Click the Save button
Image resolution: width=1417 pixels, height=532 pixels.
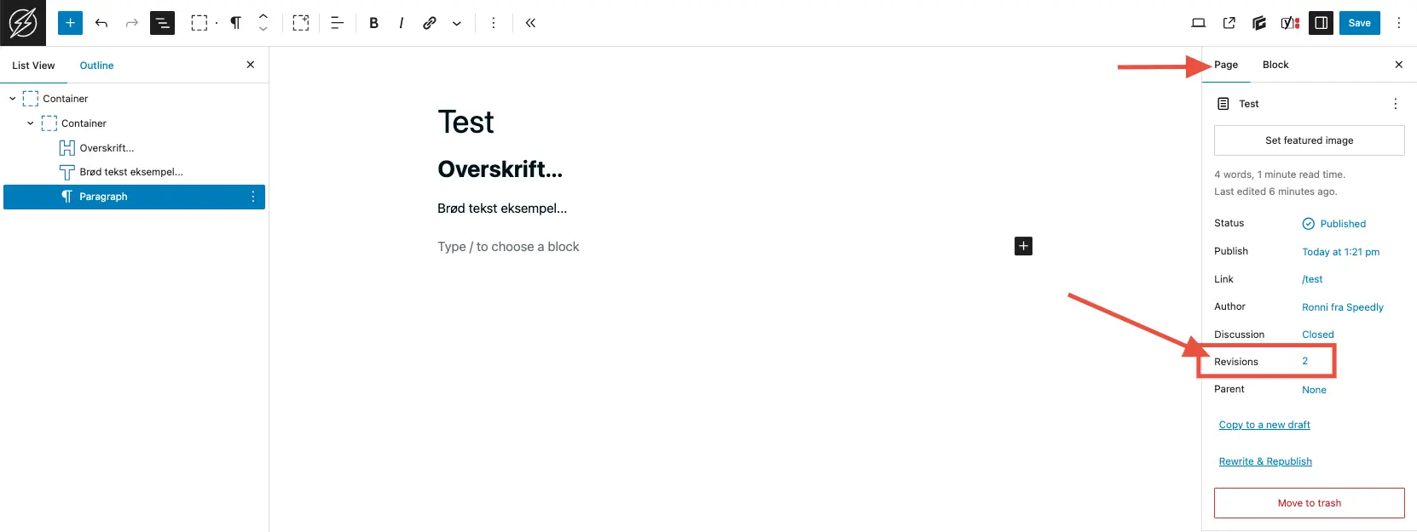tap(1359, 23)
